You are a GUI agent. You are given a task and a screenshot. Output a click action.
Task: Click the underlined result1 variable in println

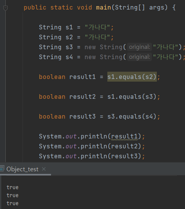click(124, 137)
